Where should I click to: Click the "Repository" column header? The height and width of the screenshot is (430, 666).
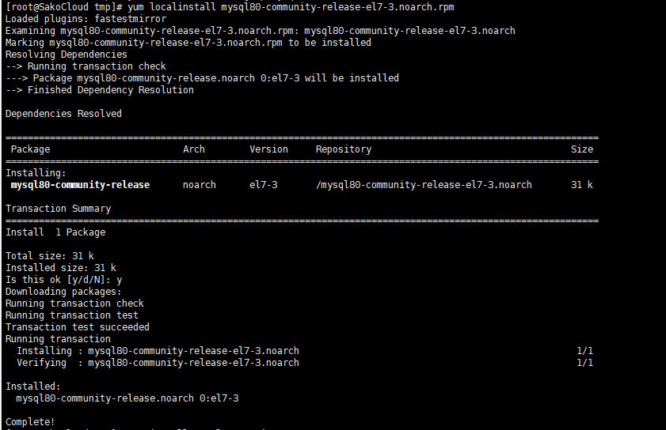[344, 149]
